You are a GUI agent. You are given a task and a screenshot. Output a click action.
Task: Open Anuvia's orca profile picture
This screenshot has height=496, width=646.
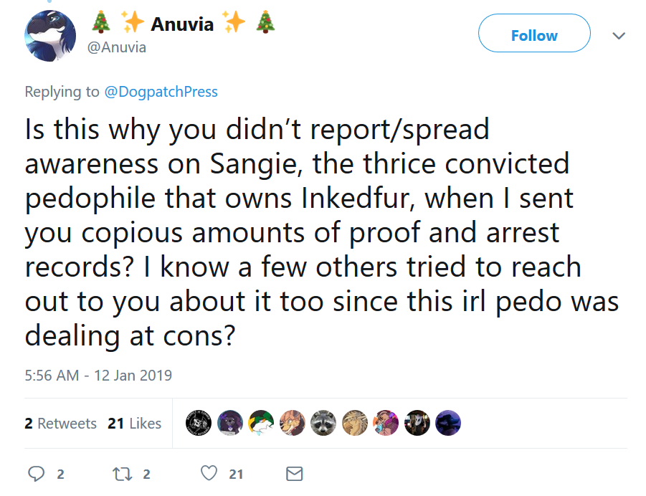(50, 36)
